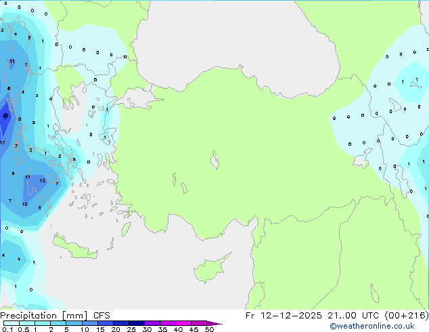Pick the 45–50 mm legend swatch

point(199,323)
